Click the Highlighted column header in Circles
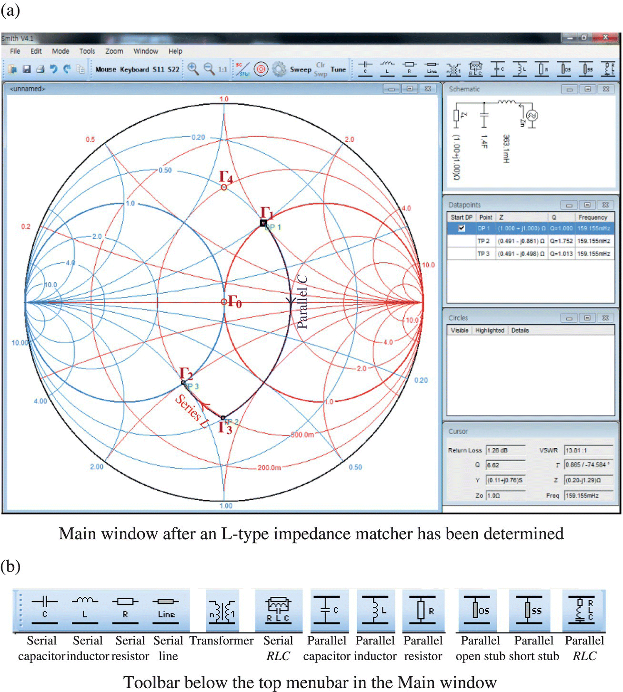623x692 pixels. pyautogui.click(x=490, y=330)
